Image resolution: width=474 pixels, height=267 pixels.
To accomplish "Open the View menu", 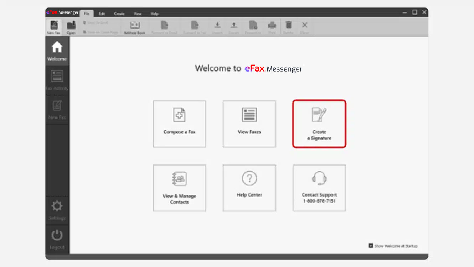I will (x=138, y=14).
